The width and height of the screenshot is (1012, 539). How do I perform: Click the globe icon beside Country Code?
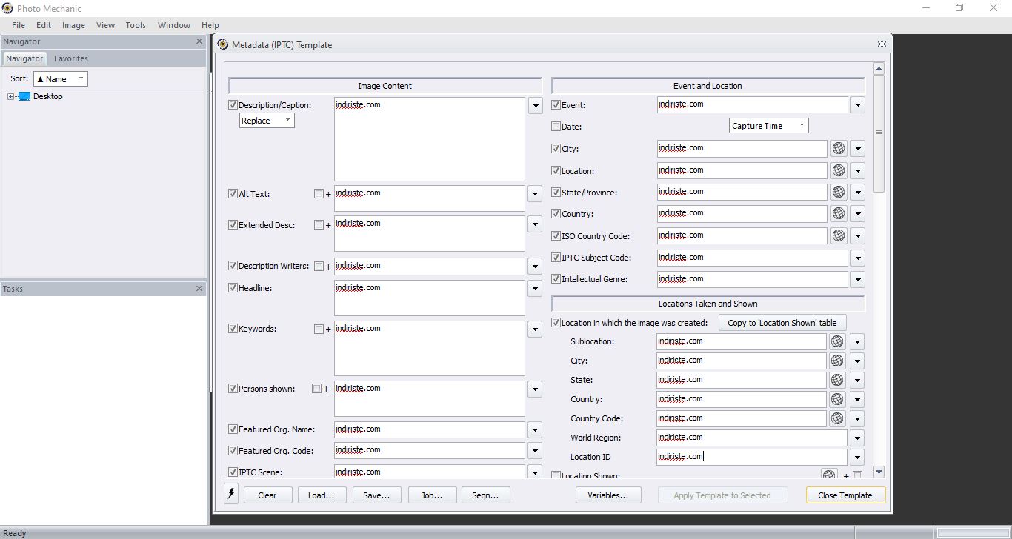click(x=836, y=418)
